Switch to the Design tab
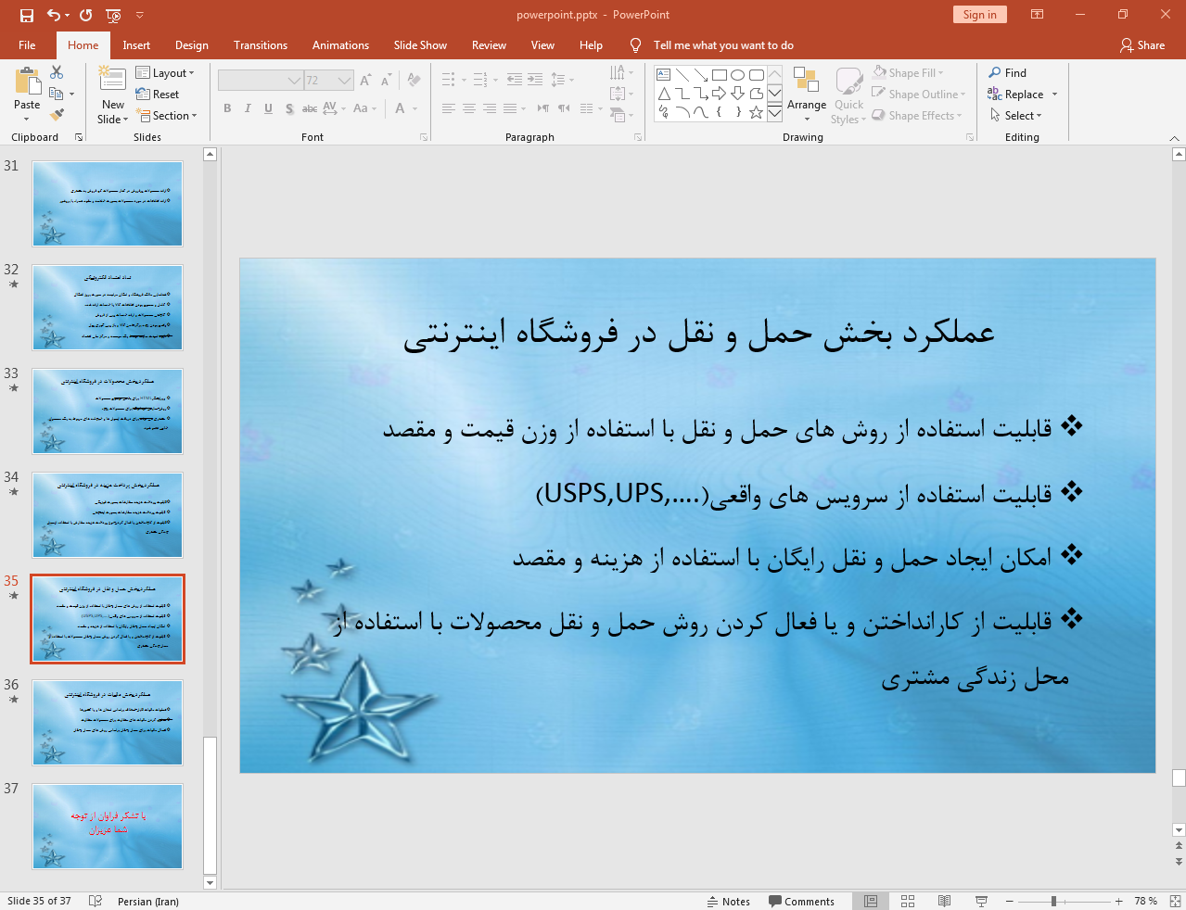Viewport: 1186px width, 910px height. click(192, 44)
